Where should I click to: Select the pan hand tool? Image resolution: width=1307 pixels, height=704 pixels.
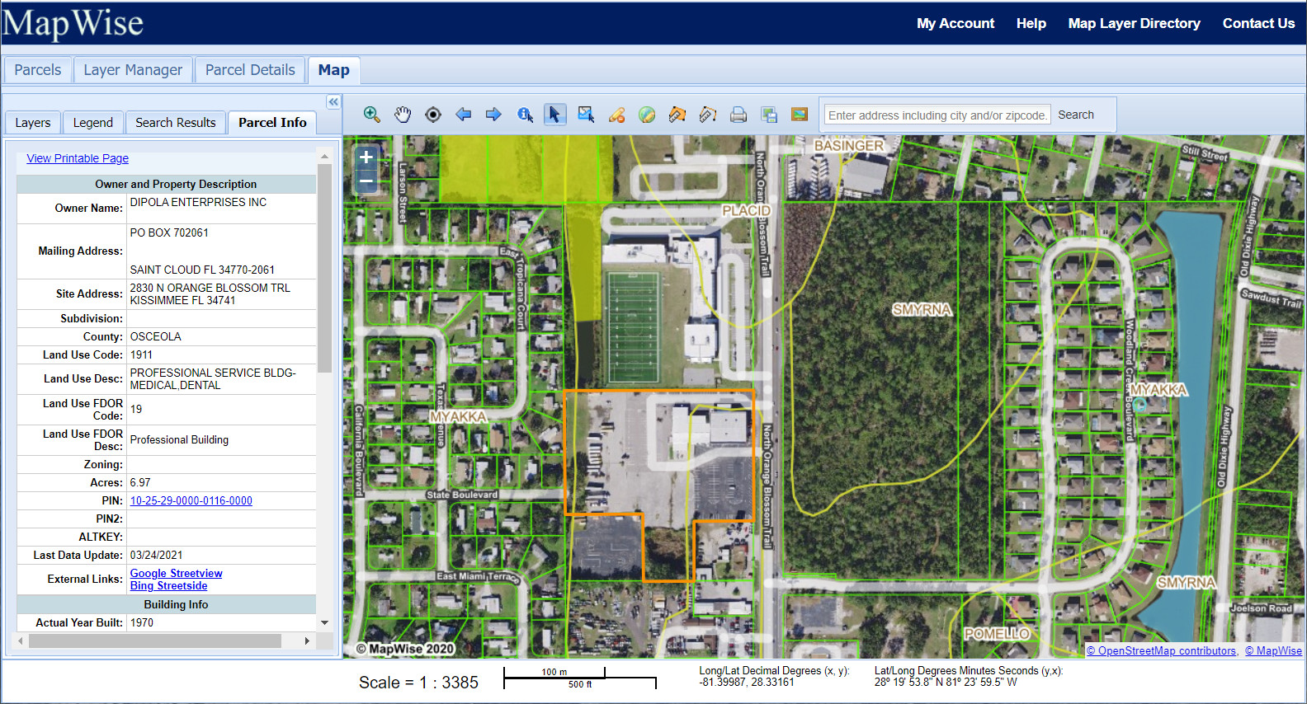coord(403,115)
